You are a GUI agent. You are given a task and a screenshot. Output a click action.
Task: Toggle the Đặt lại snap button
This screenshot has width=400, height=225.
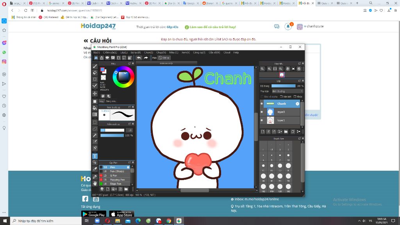coord(164,58)
